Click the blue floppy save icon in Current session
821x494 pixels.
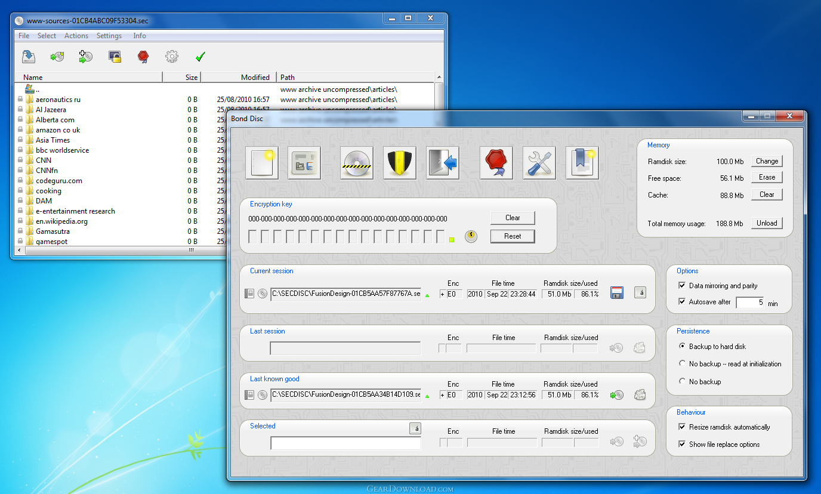click(617, 293)
